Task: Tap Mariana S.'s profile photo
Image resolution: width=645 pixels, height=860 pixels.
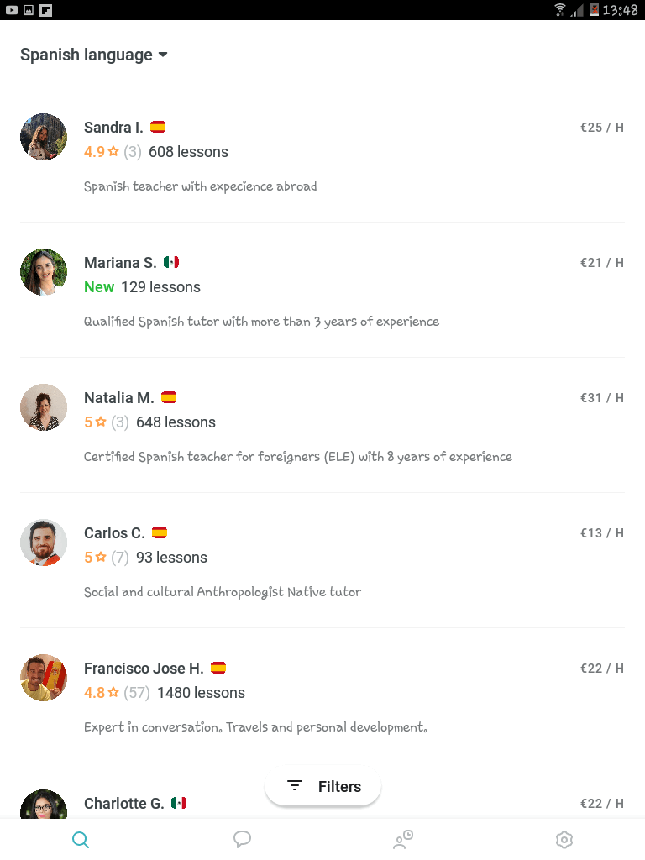Action: click(x=44, y=272)
